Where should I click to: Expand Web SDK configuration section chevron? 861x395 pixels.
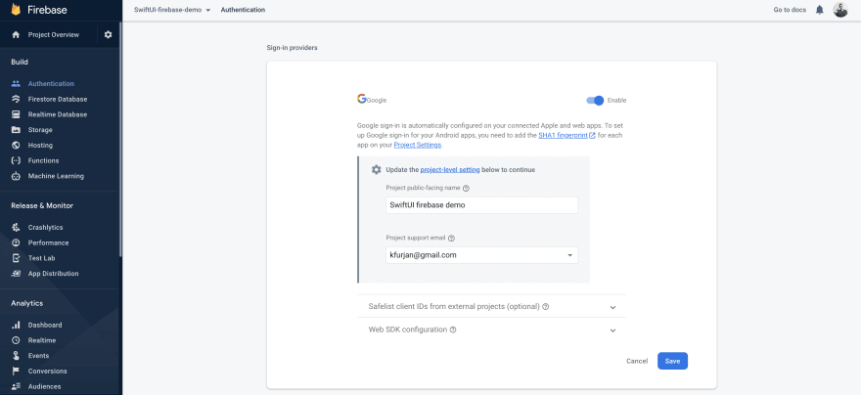(x=612, y=330)
